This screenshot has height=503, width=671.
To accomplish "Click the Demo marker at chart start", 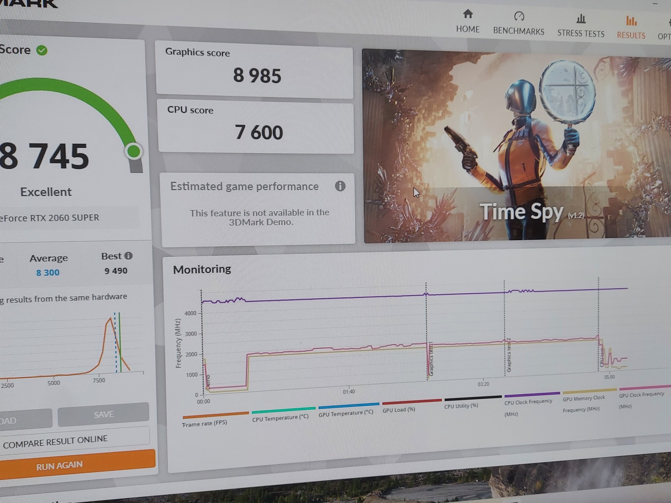I will pyautogui.click(x=207, y=382).
